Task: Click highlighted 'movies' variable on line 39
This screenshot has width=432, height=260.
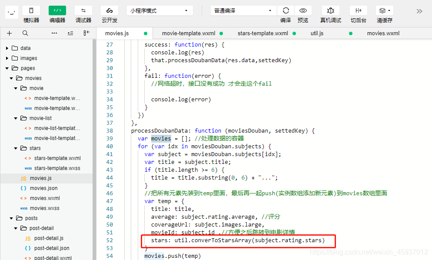Action: pyautogui.click(x=161, y=138)
